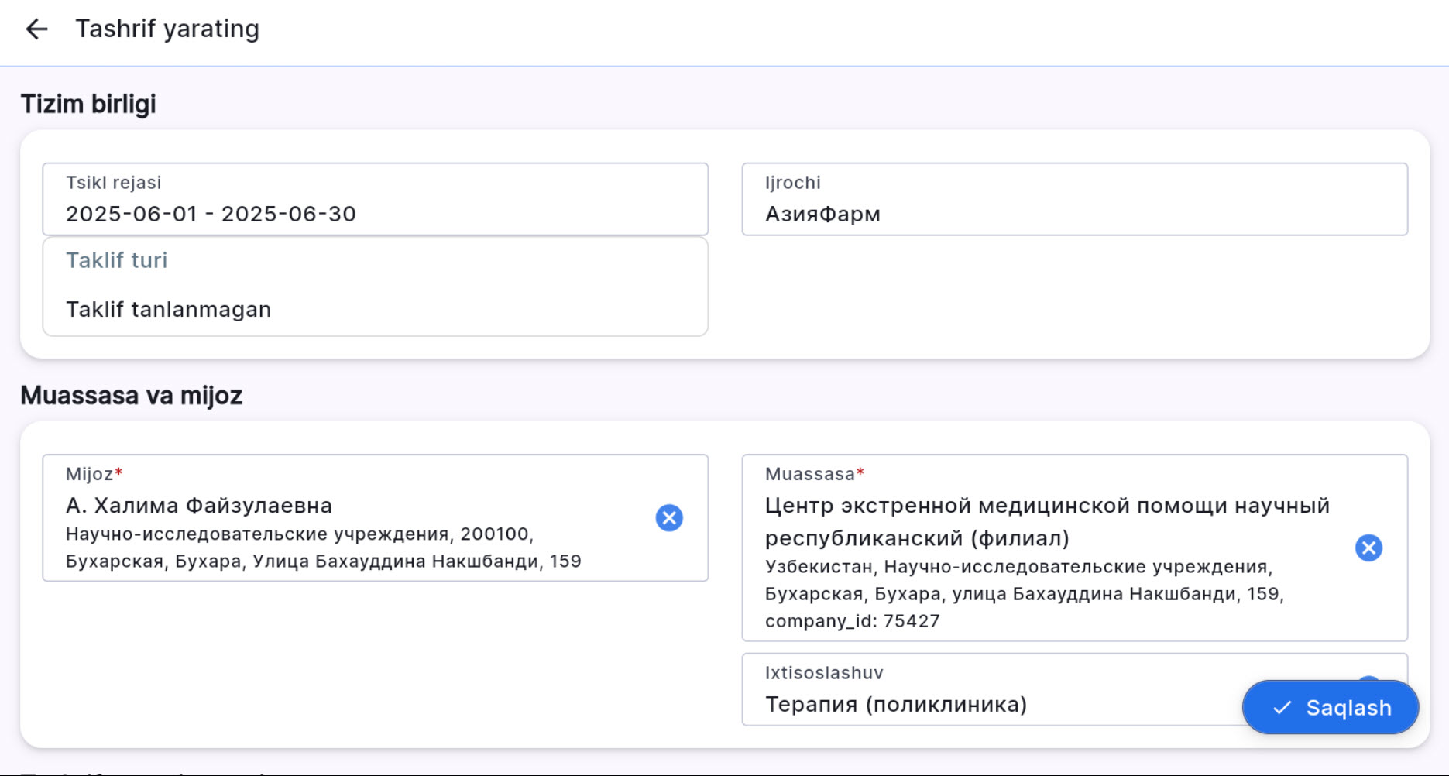Click the Tashrif yarating page title
Screen dimensions: 1449x776
pyautogui.click(x=167, y=29)
